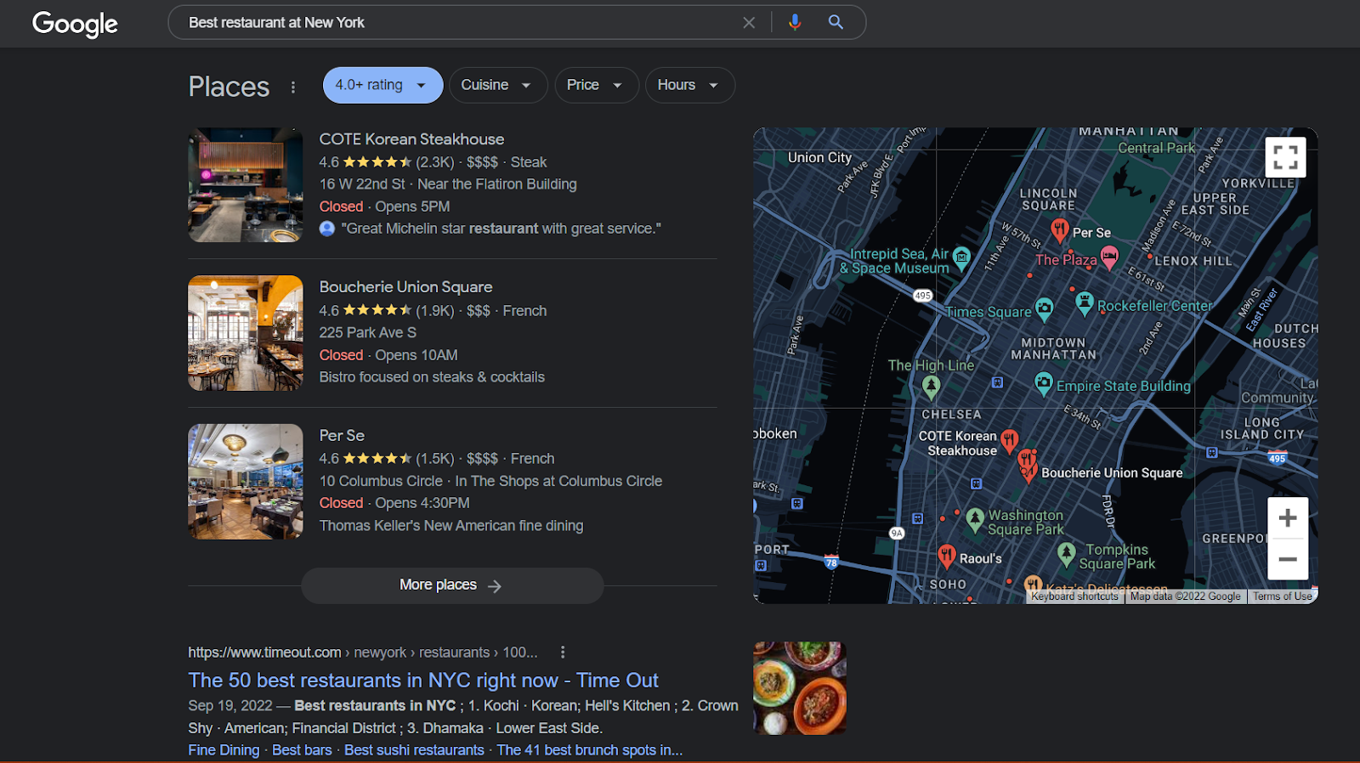The width and height of the screenshot is (1360, 763).
Task: Select the Per Se map pin
Action: click(1059, 230)
